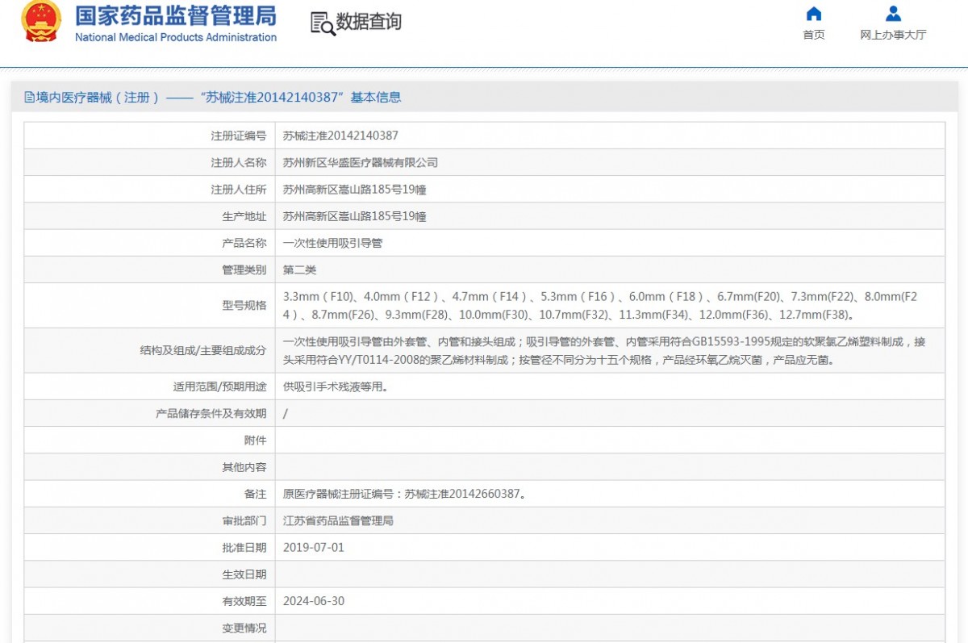Viewport: 968px width, 643px height.
Task: Click the 变更情况 label
Action: [244, 628]
